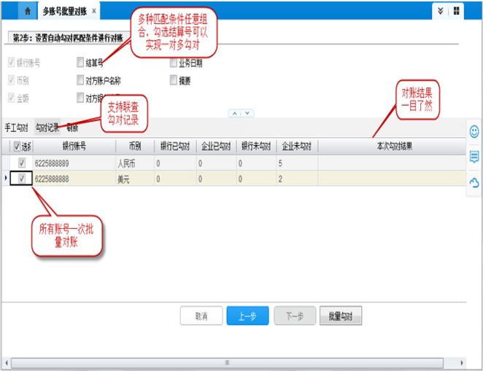Tick the 业务日期 checkbox
The image size is (483, 371).
click(173, 63)
